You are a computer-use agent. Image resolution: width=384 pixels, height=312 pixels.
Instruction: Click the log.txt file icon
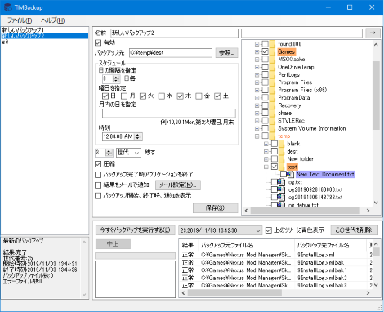[x=281, y=182]
